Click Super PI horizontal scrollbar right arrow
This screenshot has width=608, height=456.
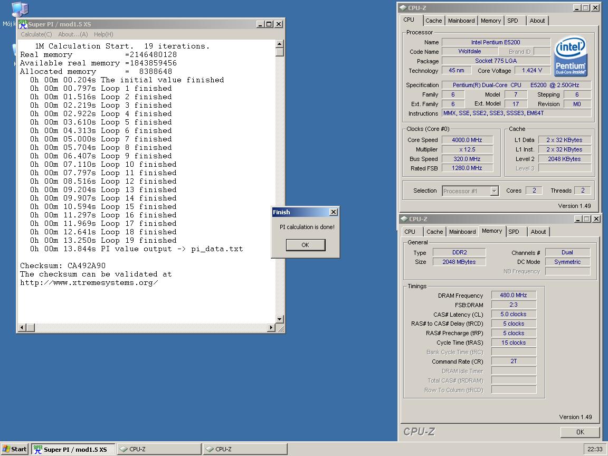271,328
